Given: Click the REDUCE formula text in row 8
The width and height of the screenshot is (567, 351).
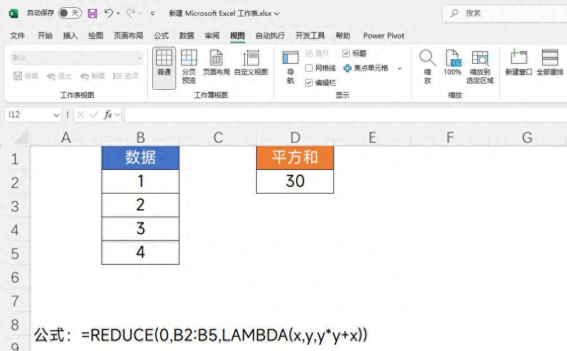Looking at the screenshot, I should (224, 335).
